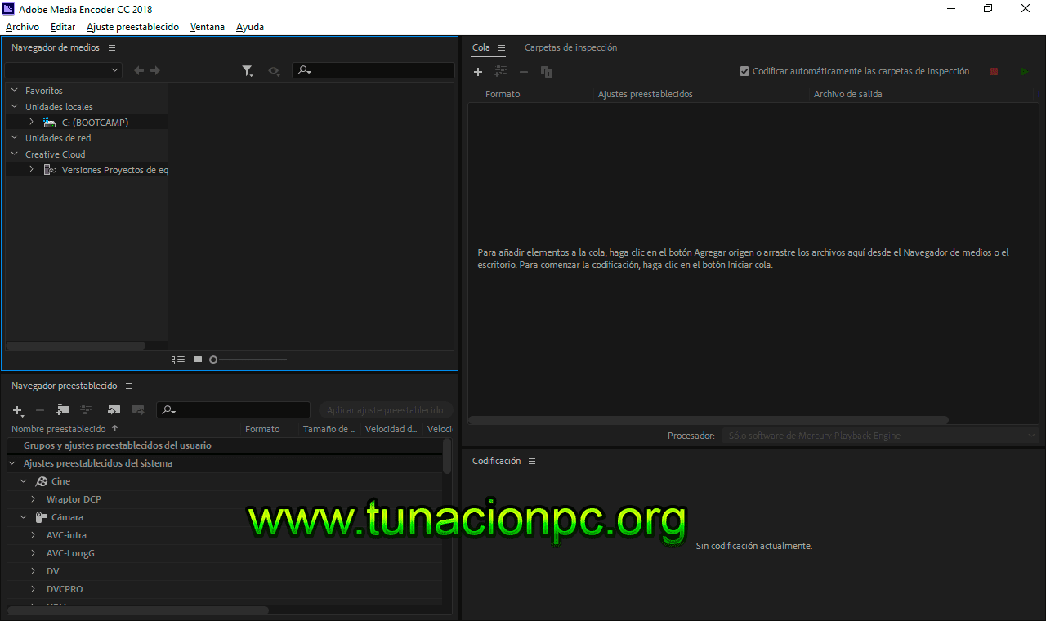Viewport: 1046px width, 621px height.
Task: Click the Cámara category icon
Action: point(42,517)
